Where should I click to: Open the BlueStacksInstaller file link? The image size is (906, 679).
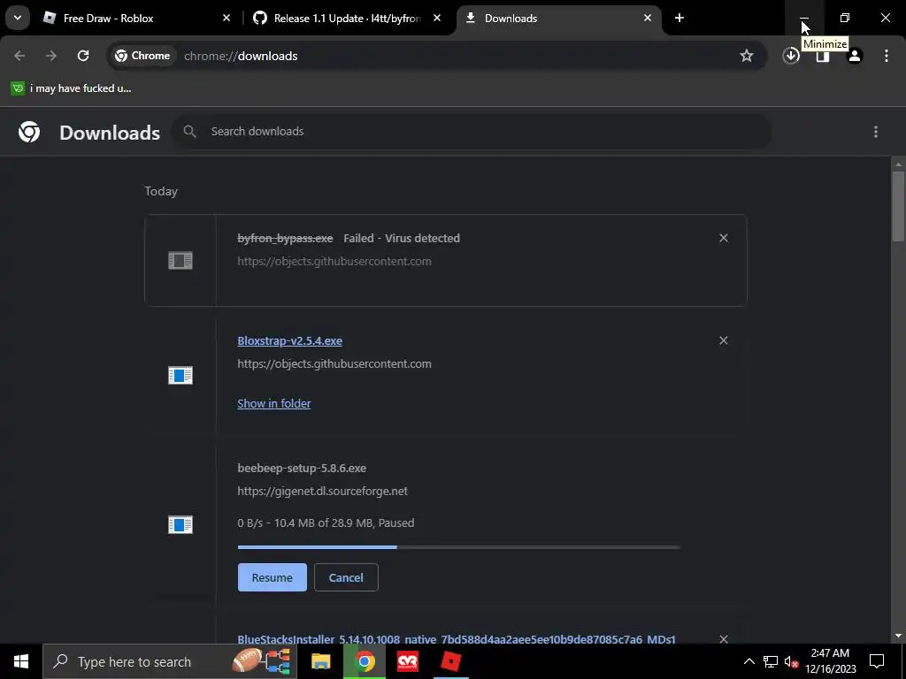(x=457, y=639)
